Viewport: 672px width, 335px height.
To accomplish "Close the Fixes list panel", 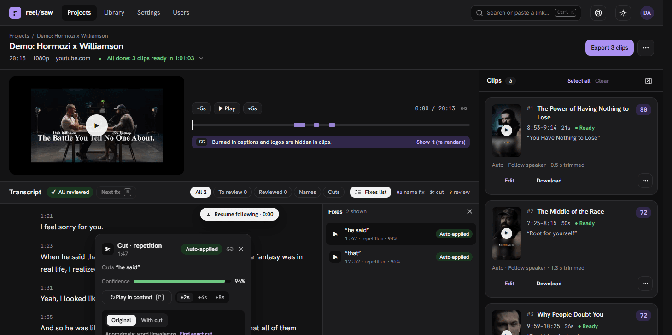I will [470, 211].
